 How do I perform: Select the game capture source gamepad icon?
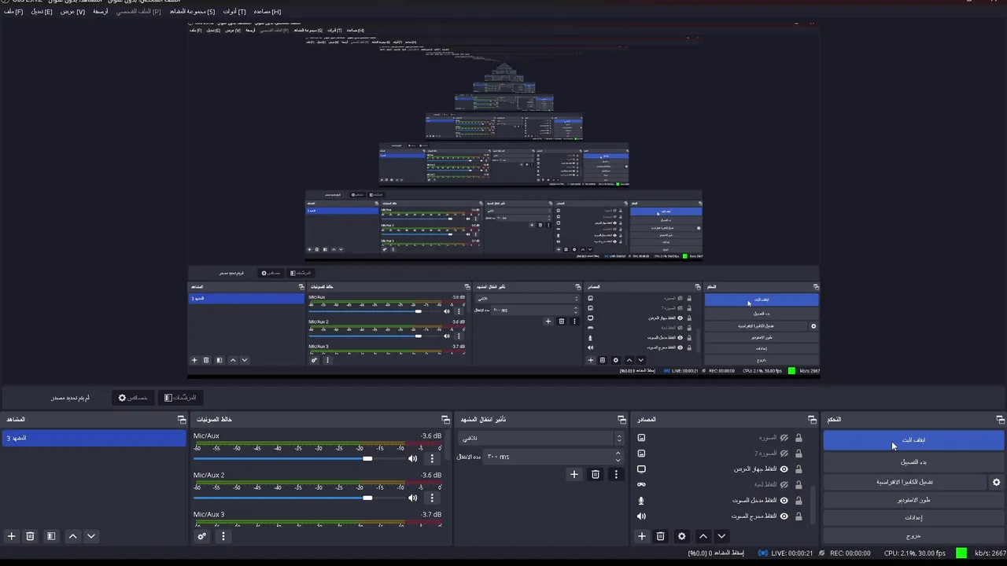(641, 485)
